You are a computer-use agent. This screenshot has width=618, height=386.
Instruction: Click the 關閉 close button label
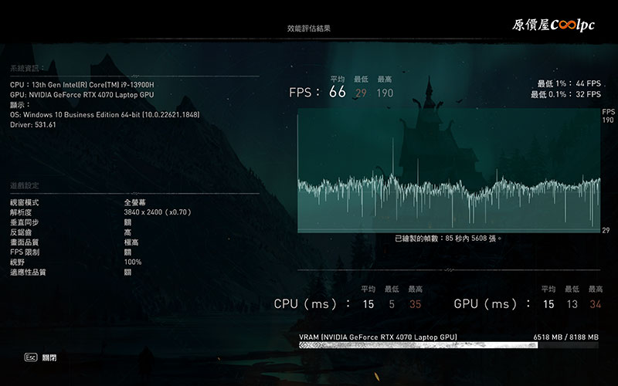[49, 357]
